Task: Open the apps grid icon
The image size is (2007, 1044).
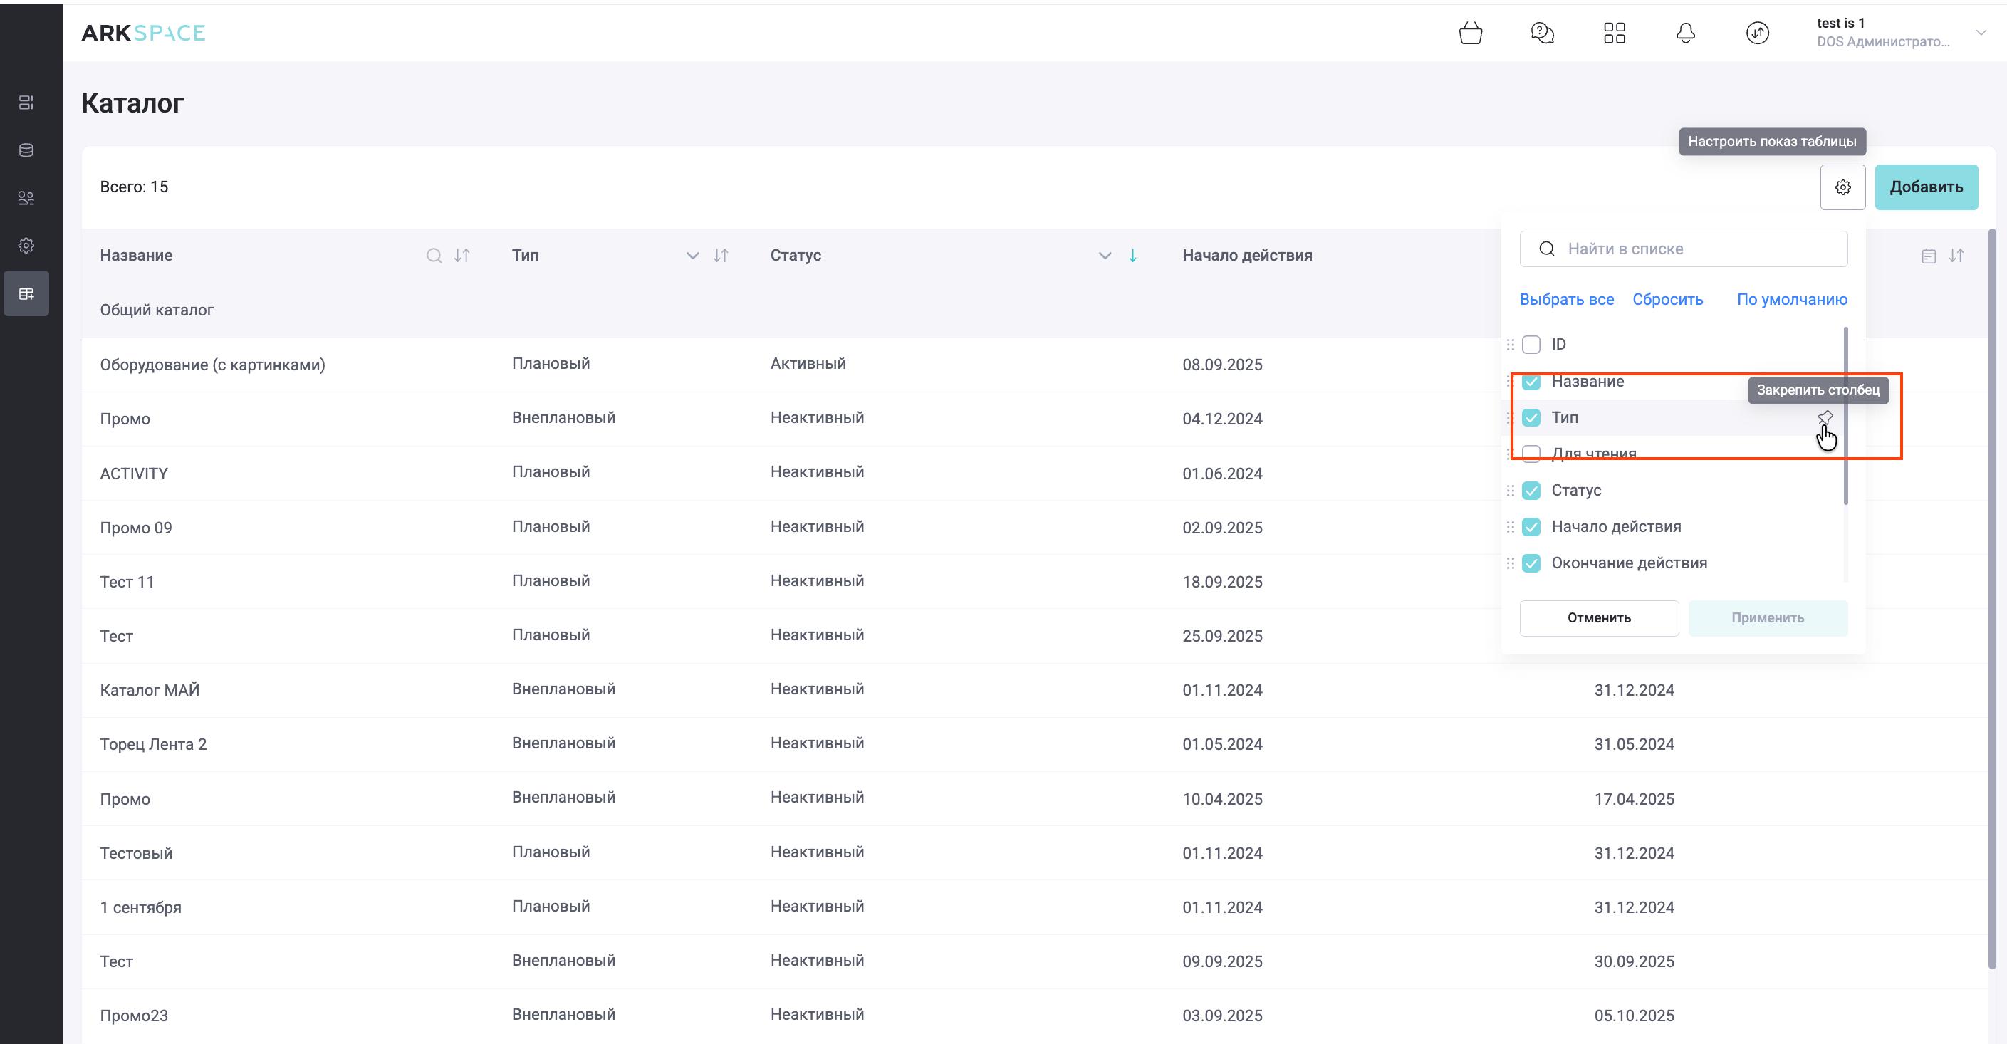Action: tap(1615, 33)
